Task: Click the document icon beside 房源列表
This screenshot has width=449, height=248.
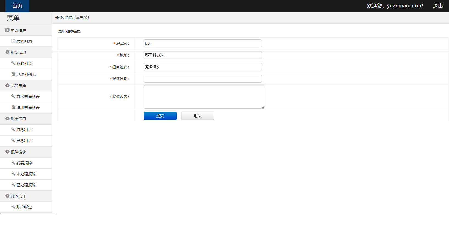Action: [x=13, y=41]
